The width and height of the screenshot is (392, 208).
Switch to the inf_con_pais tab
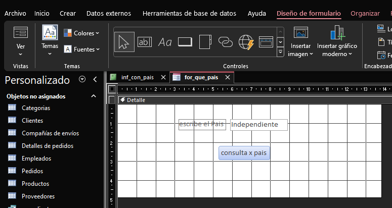click(137, 77)
